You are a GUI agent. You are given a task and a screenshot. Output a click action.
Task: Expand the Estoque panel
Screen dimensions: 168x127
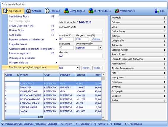(138, 22)
